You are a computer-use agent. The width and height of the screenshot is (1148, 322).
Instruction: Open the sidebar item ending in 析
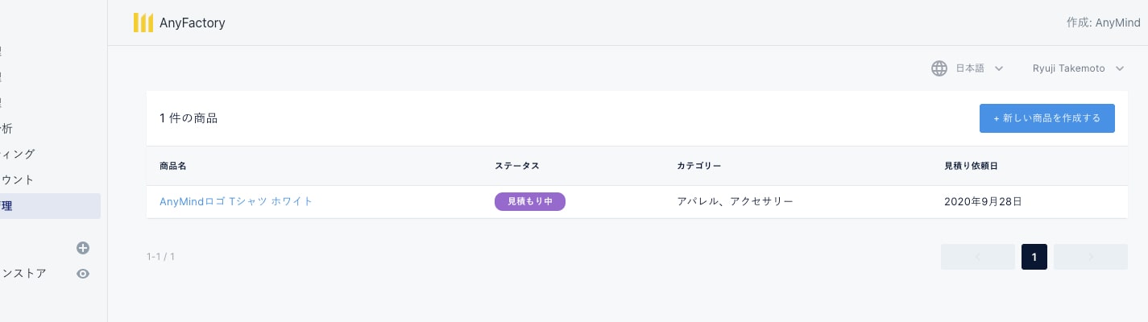[6, 128]
